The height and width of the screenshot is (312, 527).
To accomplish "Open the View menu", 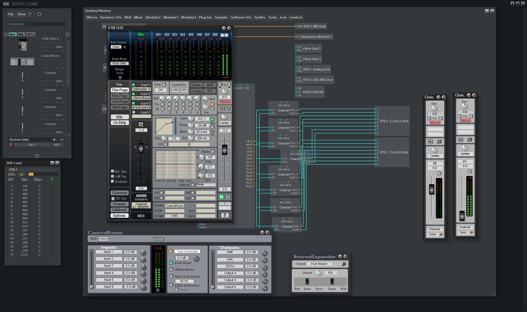I will pos(22,14).
